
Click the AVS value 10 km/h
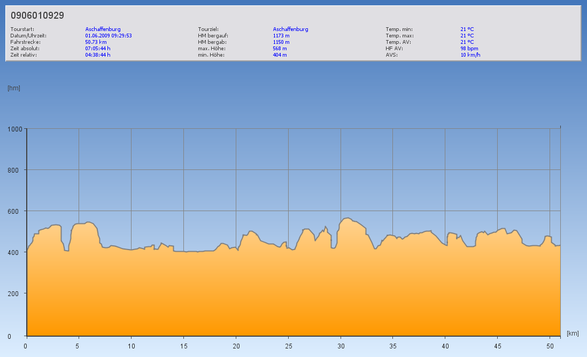coord(470,55)
